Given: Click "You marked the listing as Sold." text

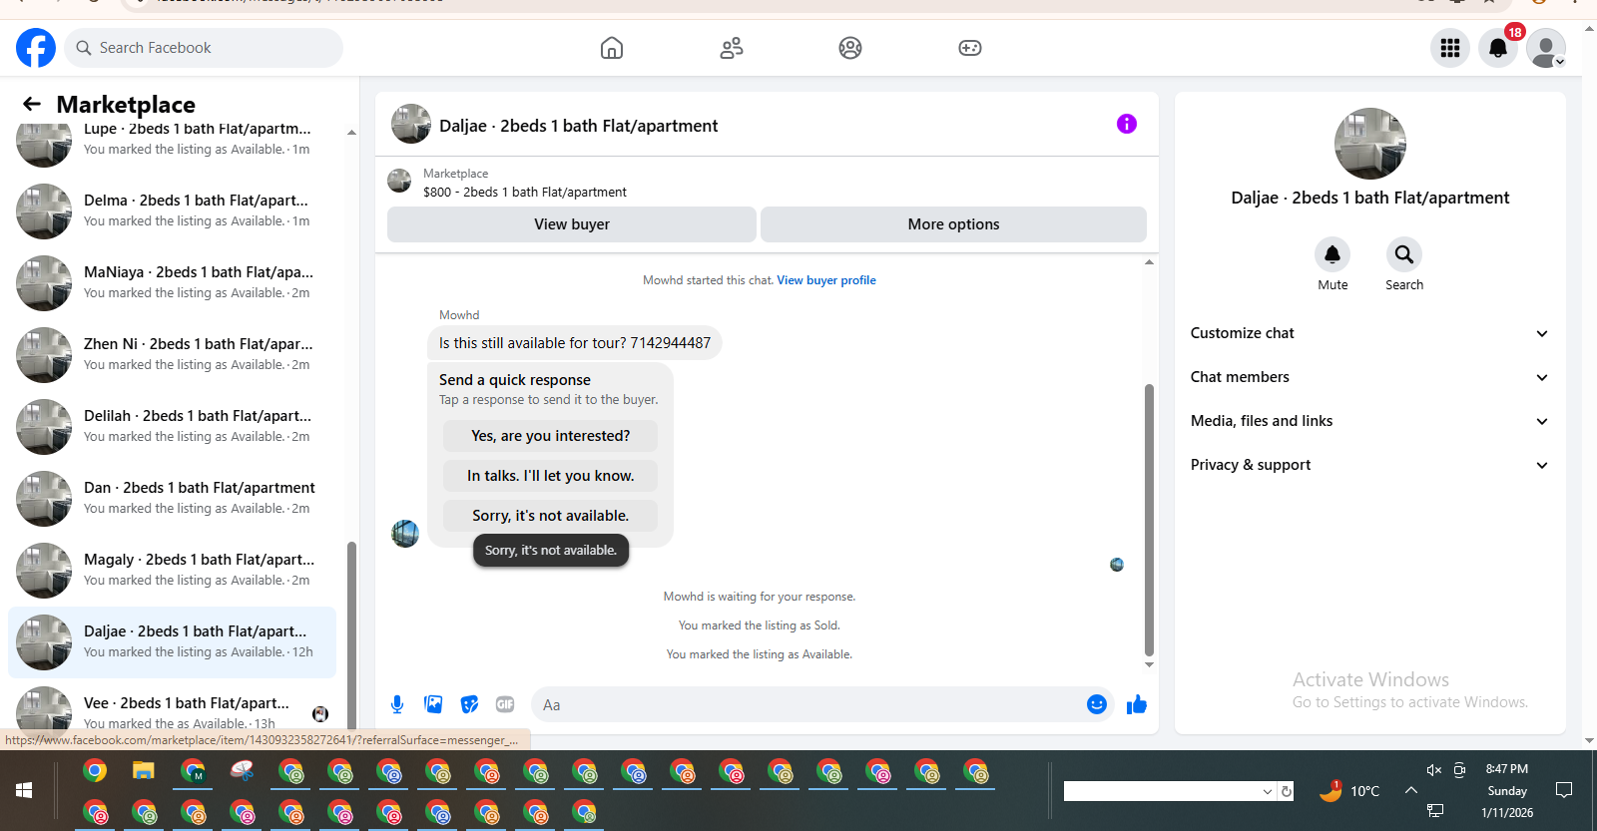Looking at the screenshot, I should [760, 625].
